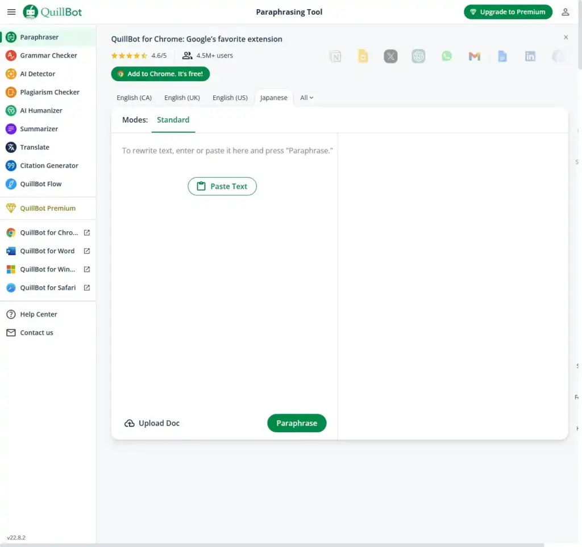The width and height of the screenshot is (582, 547).
Task: Click the Windows icon beside QuillBot for Win...
Action: coord(11,269)
